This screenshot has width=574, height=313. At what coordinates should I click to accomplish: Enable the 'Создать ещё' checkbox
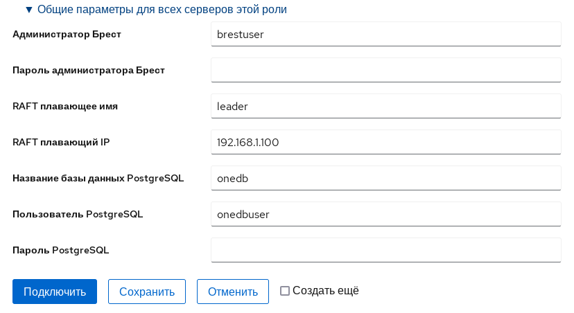(x=284, y=291)
